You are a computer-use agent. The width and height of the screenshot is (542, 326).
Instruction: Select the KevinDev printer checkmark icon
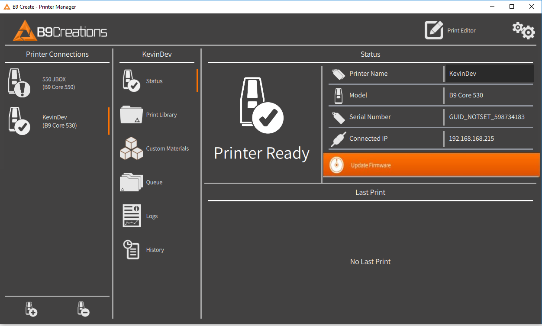pyautogui.click(x=19, y=121)
